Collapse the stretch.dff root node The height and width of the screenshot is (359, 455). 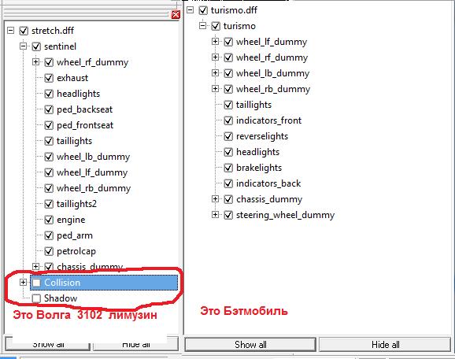pos(10,30)
